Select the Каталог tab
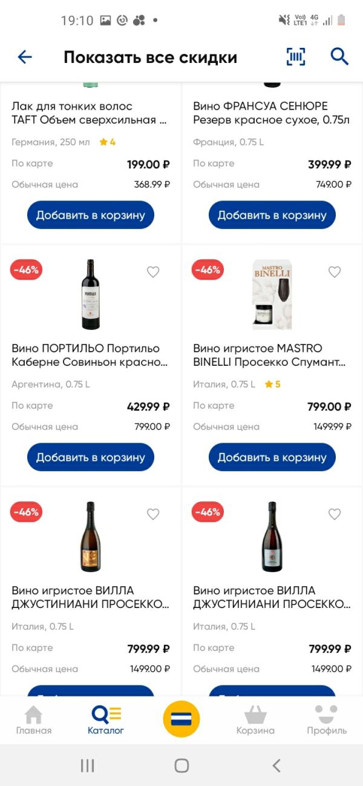 coord(106,720)
